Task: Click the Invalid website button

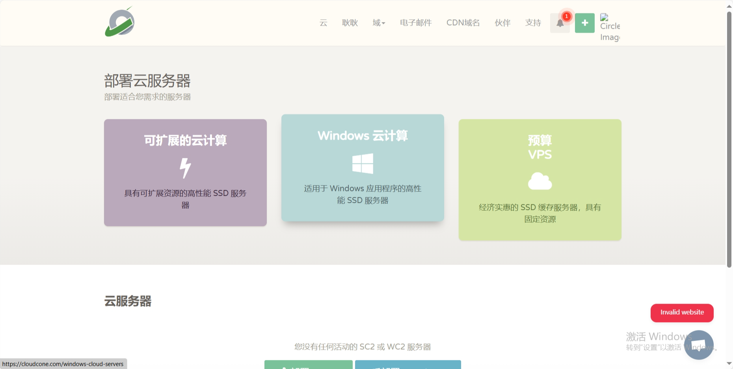Action: 682,312
